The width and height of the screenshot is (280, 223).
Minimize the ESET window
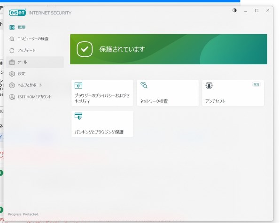tap(246, 11)
